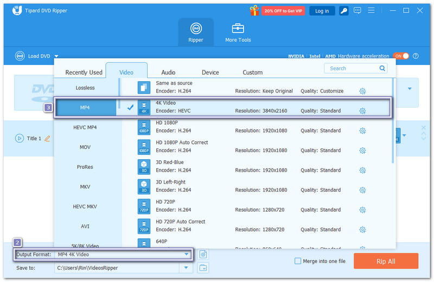Switch to the Audio tab
Viewport: 434px width, 282px height.
(x=168, y=72)
